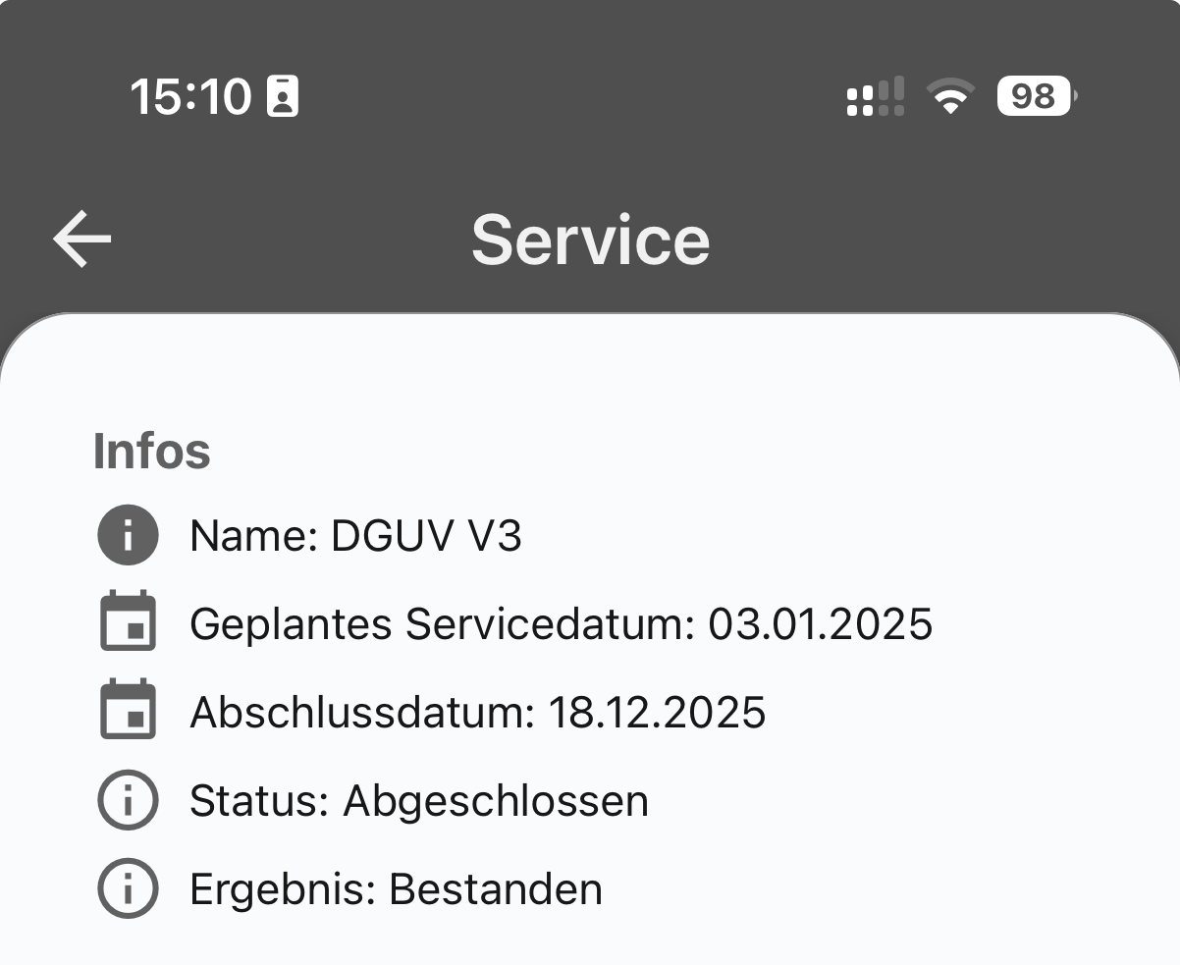Click the outlined info icon beside Status

coord(128,800)
